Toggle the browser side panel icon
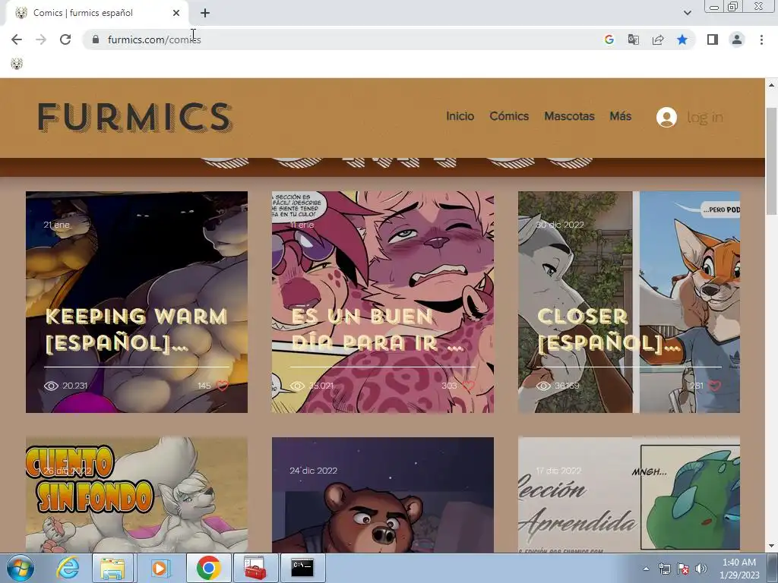Screen dimensions: 778x583 [x=713, y=39]
